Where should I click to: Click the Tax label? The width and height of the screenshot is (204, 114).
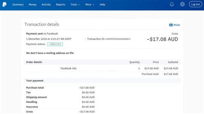28,93
